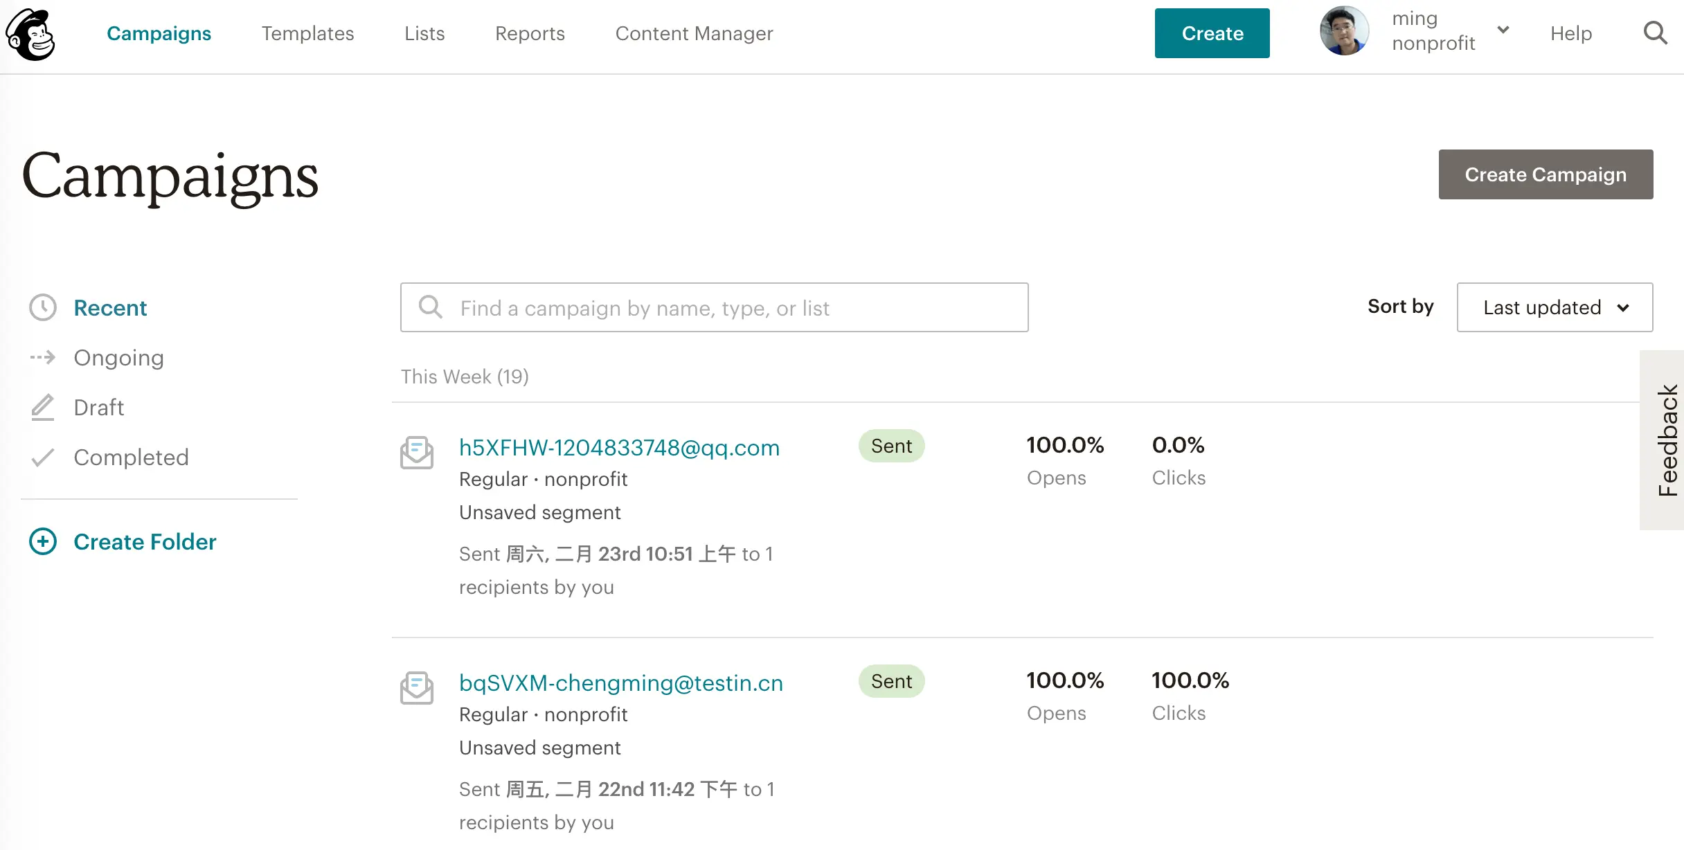Click the clock icon beside Recent
Image resolution: width=1684 pixels, height=850 pixels.
(x=43, y=307)
